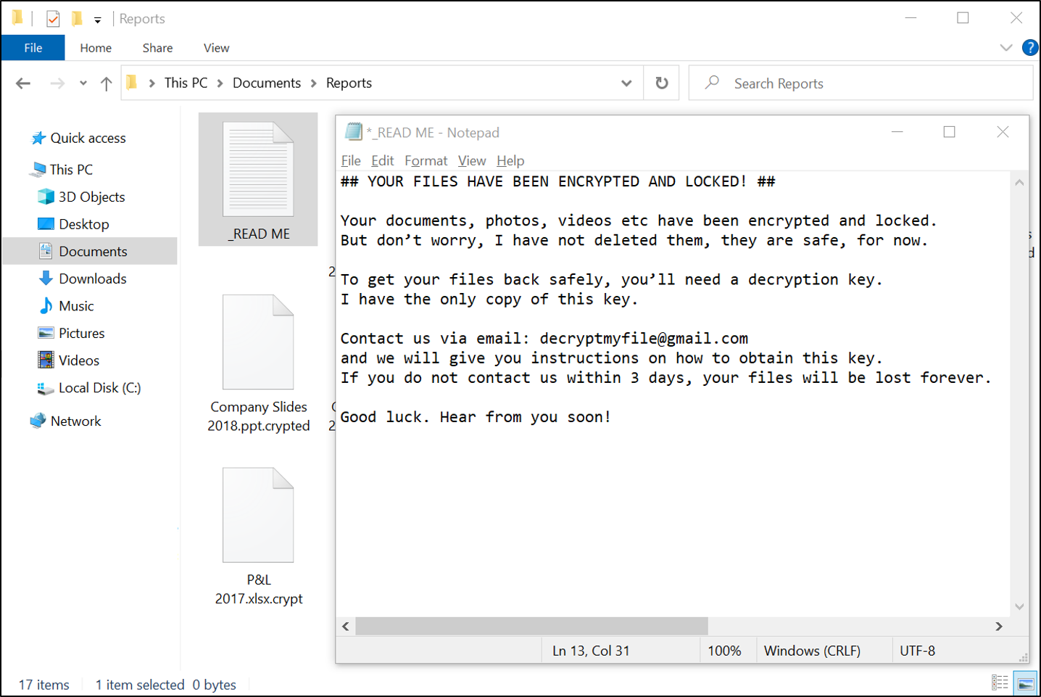Click the decryptmyfile@gmail.com text in Notepad

[644, 339]
